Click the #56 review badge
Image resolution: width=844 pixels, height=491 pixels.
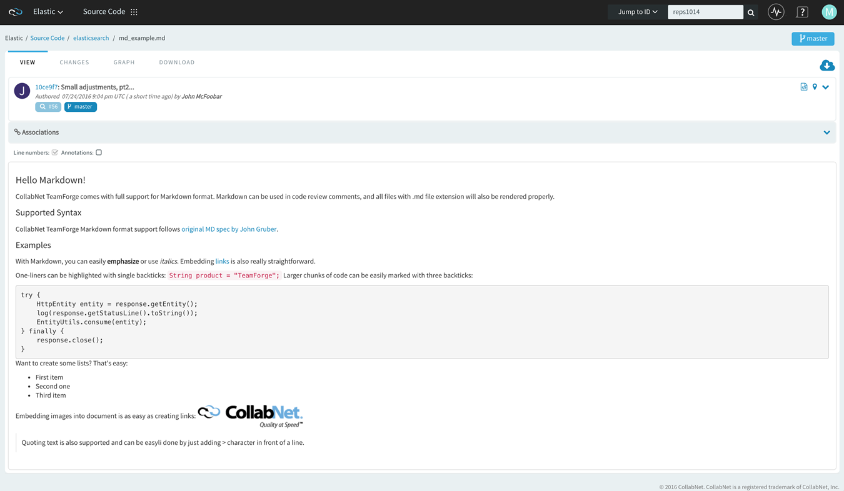click(x=48, y=107)
